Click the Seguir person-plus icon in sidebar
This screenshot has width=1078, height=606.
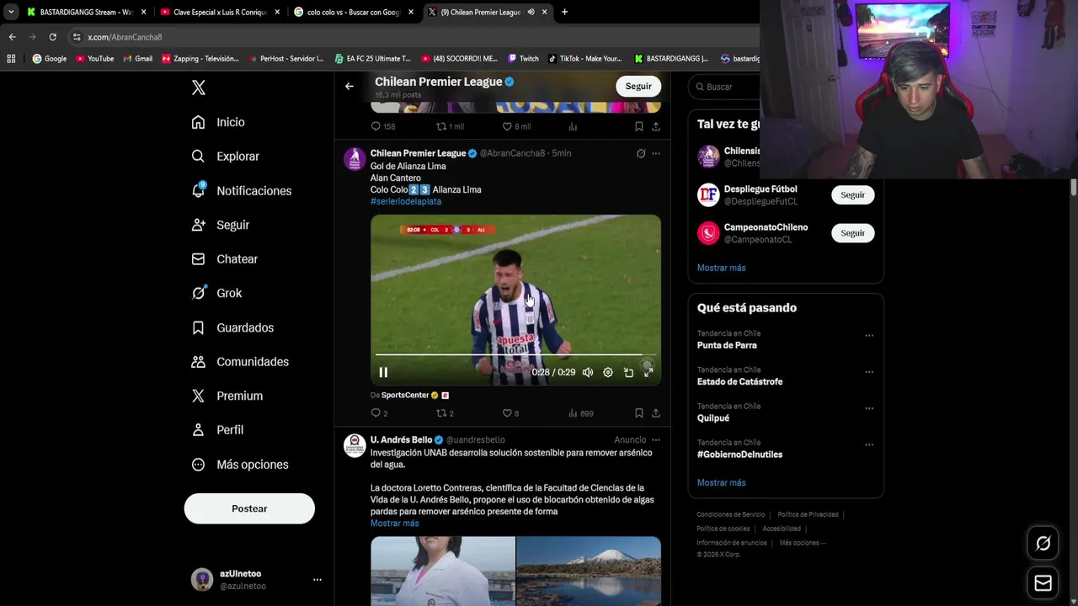(198, 225)
